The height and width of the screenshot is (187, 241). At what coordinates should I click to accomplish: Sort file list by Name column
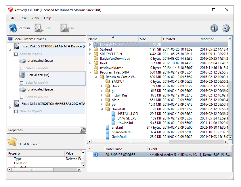113,39
